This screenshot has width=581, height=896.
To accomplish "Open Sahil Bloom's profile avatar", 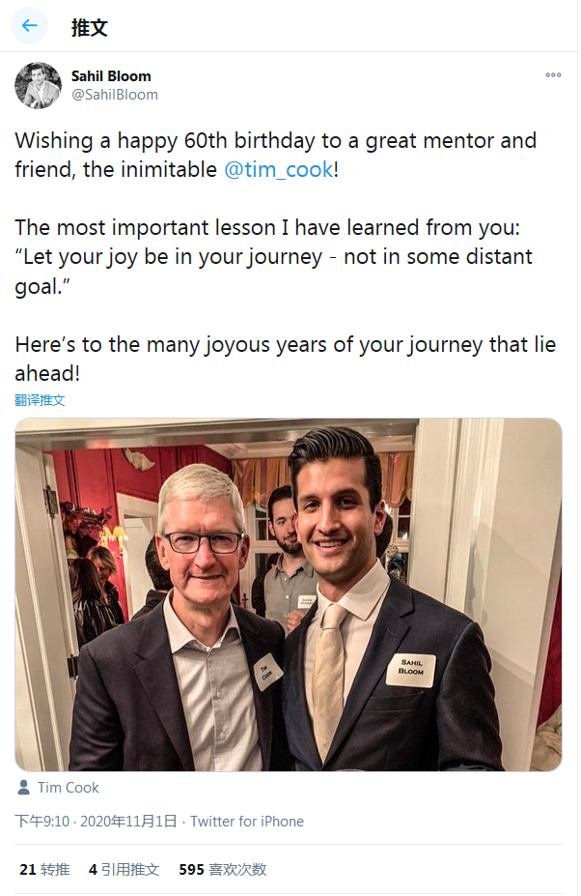I will 38,86.
